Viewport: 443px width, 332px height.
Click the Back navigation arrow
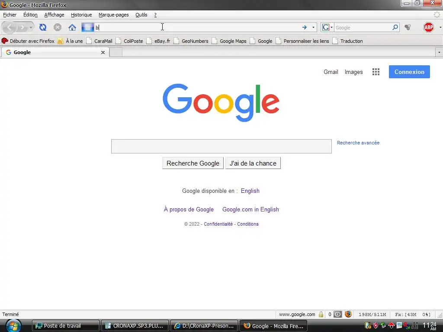click(9, 28)
